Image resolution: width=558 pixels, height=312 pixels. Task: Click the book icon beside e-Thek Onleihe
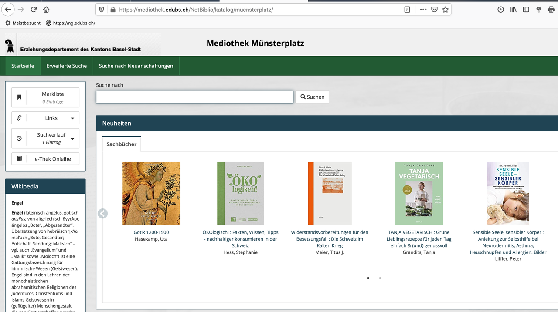click(19, 159)
